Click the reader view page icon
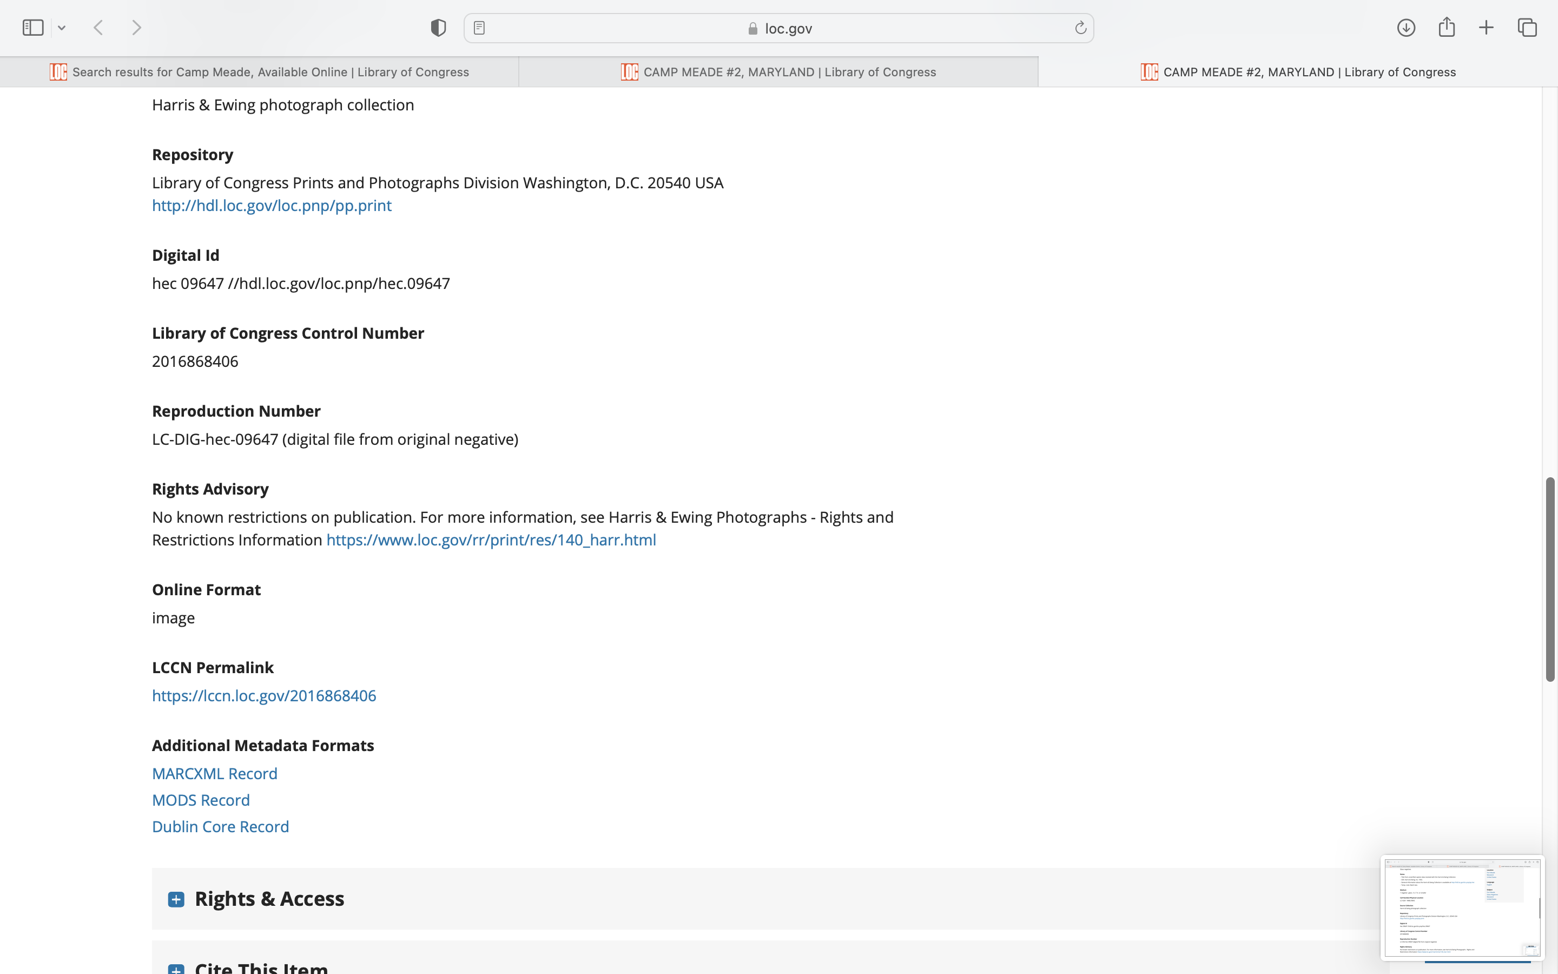The height and width of the screenshot is (974, 1558). tap(479, 28)
